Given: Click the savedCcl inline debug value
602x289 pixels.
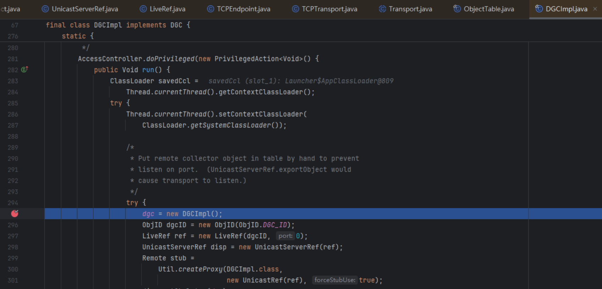Looking at the screenshot, I should [x=300, y=81].
